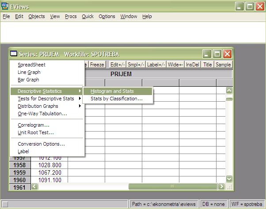Run the Unit Root Test
The height and width of the screenshot is (209, 266).
coord(36,132)
